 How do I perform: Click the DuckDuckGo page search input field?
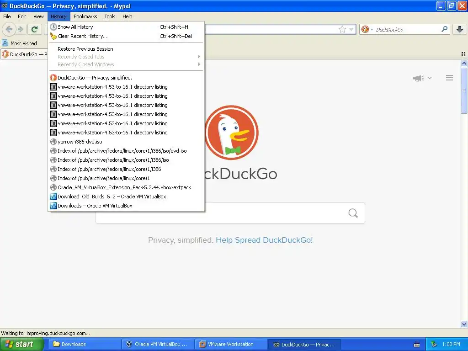coord(230,213)
